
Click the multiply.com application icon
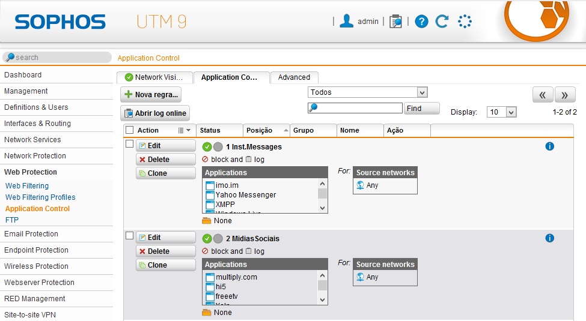210,277
